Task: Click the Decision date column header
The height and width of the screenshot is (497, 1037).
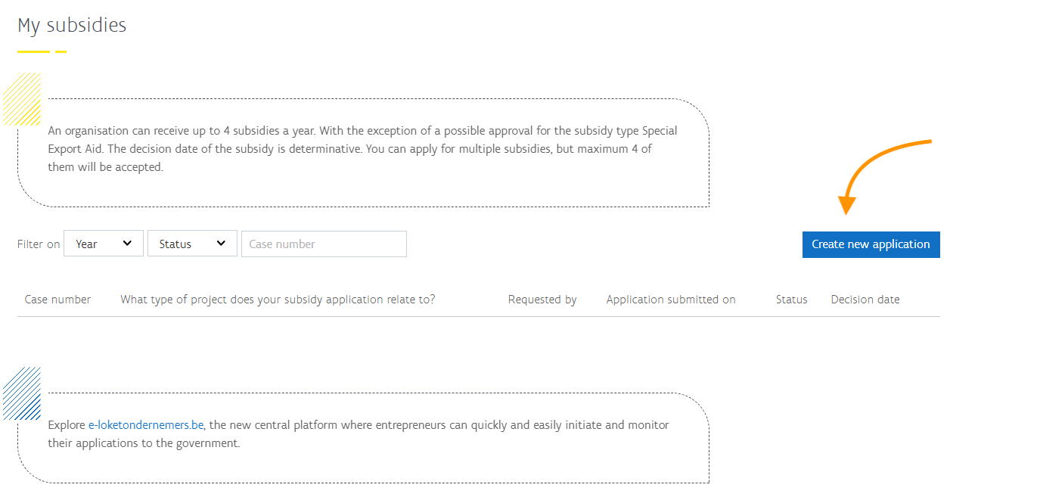Action: pyautogui.click(x=865, y=300)
